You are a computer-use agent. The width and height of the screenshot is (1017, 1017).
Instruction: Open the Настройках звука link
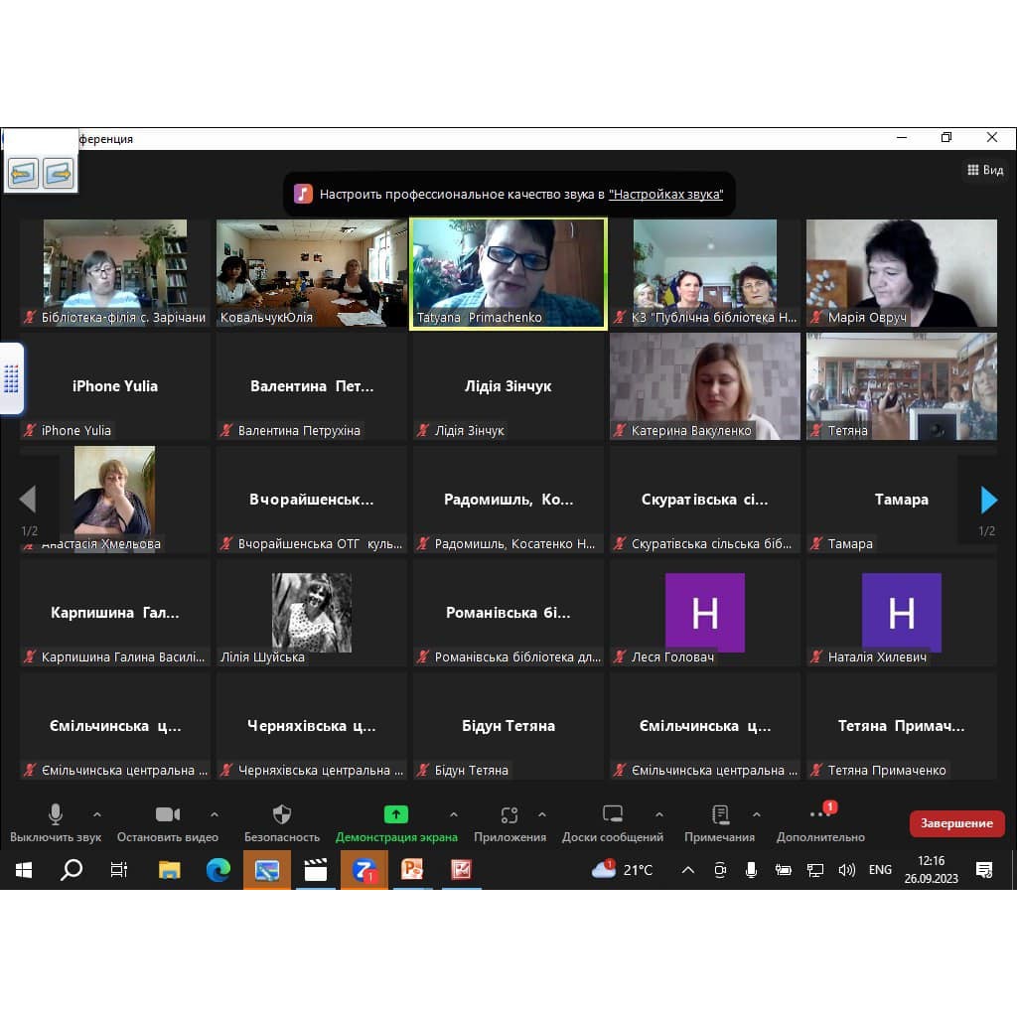pos(665,195)
